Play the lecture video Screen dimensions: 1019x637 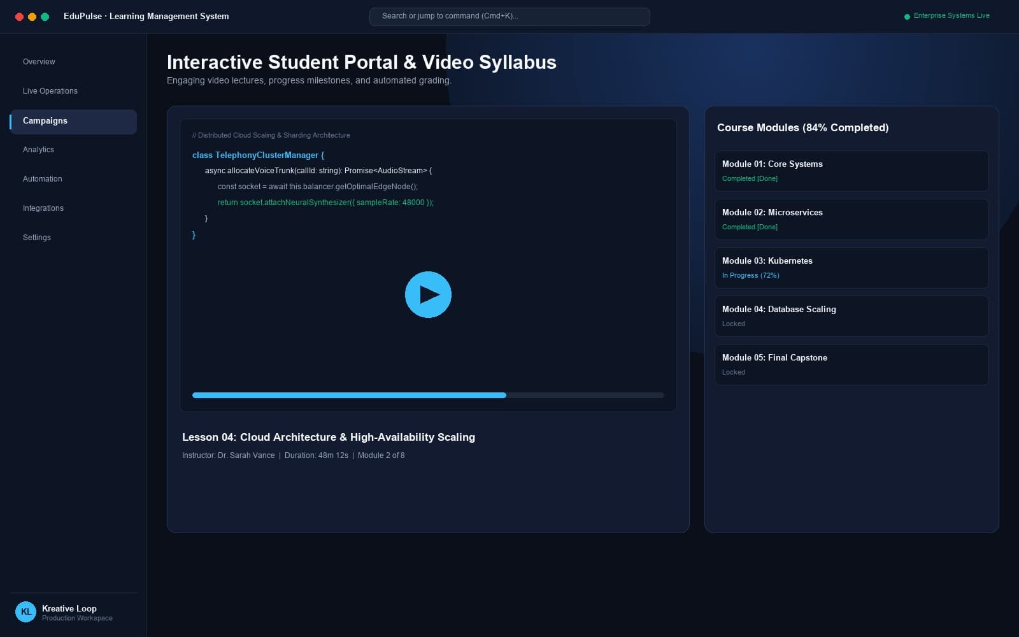tap(428, 294)
